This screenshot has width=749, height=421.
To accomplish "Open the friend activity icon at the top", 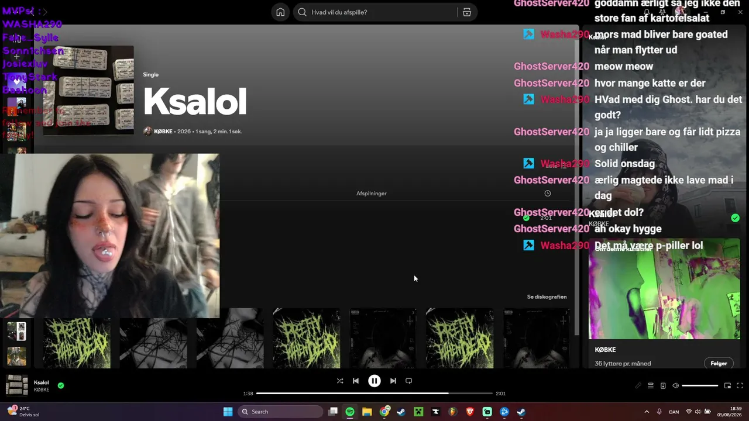I will (x=662, y=12).
